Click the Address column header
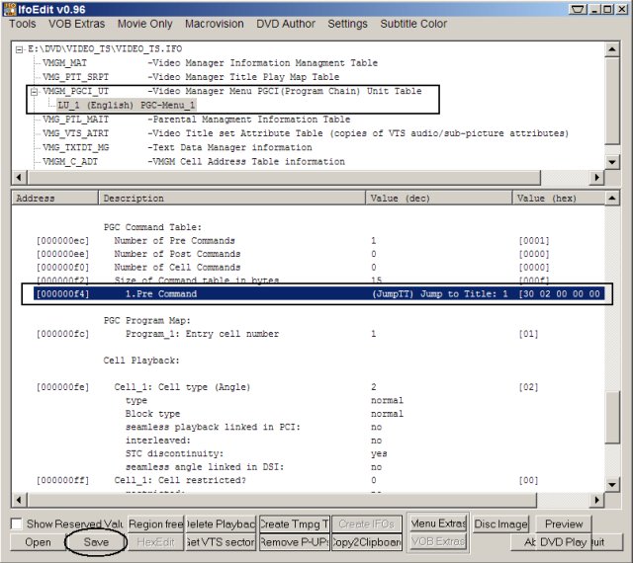 pos(55,198)
